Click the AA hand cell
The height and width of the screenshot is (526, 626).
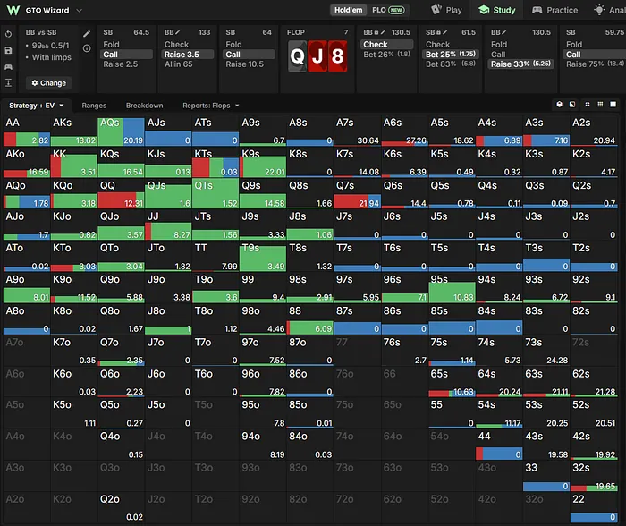27,131
